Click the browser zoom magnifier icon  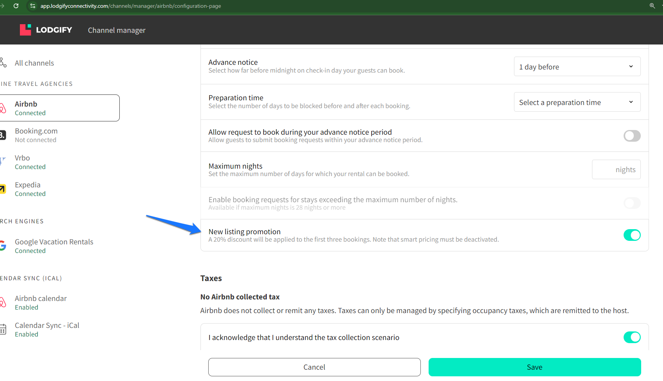652,6
